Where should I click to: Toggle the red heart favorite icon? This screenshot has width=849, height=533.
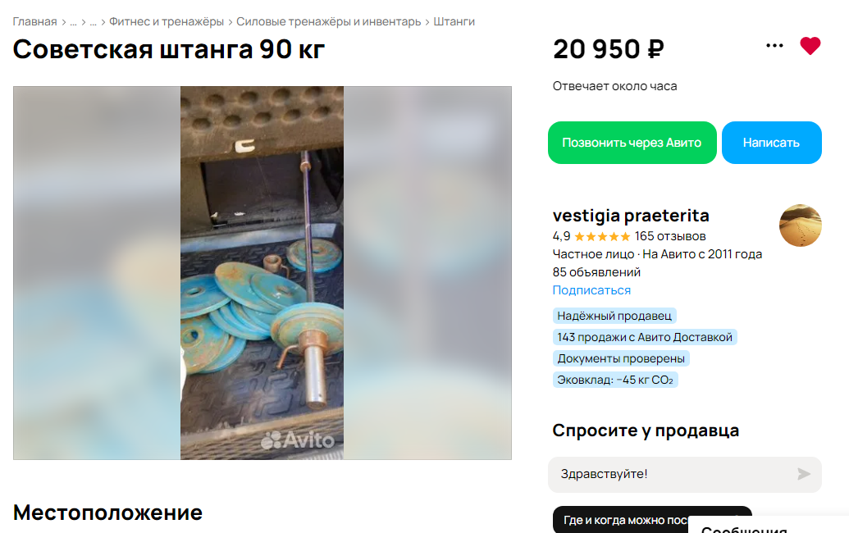tap(810, 46)
